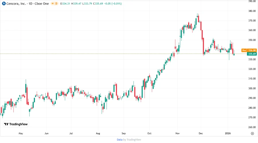Select the 'Aug' label on time axis
The image size is (258, 143).
[98, 134]
